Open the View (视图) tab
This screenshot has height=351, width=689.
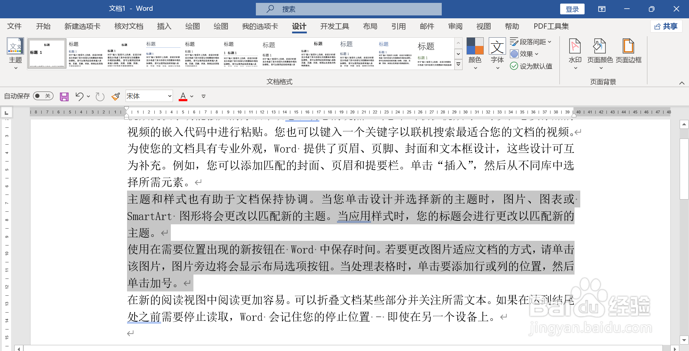click(483, 26)
